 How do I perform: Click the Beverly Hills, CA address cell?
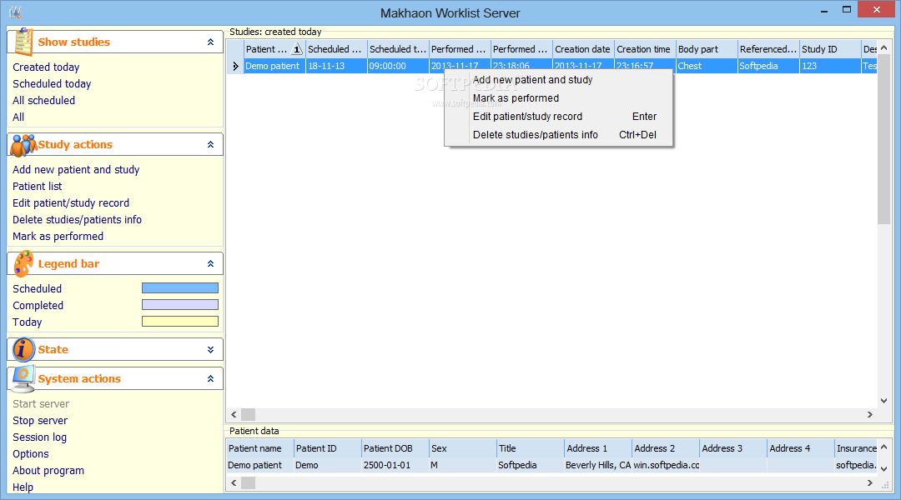tap(598, 465)
